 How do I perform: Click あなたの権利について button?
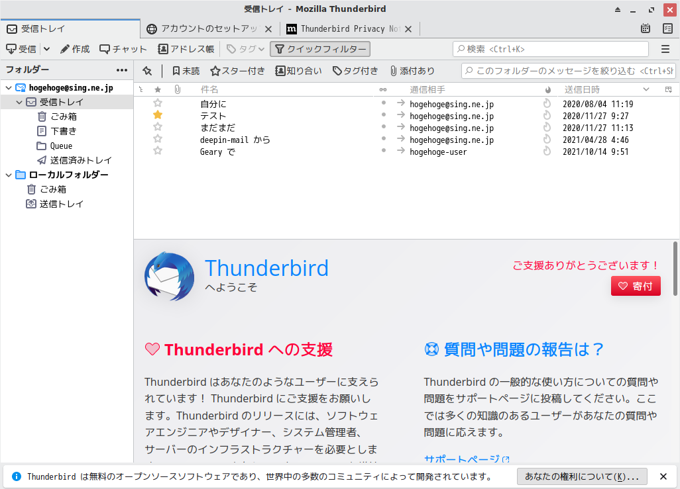click(582, 476)
